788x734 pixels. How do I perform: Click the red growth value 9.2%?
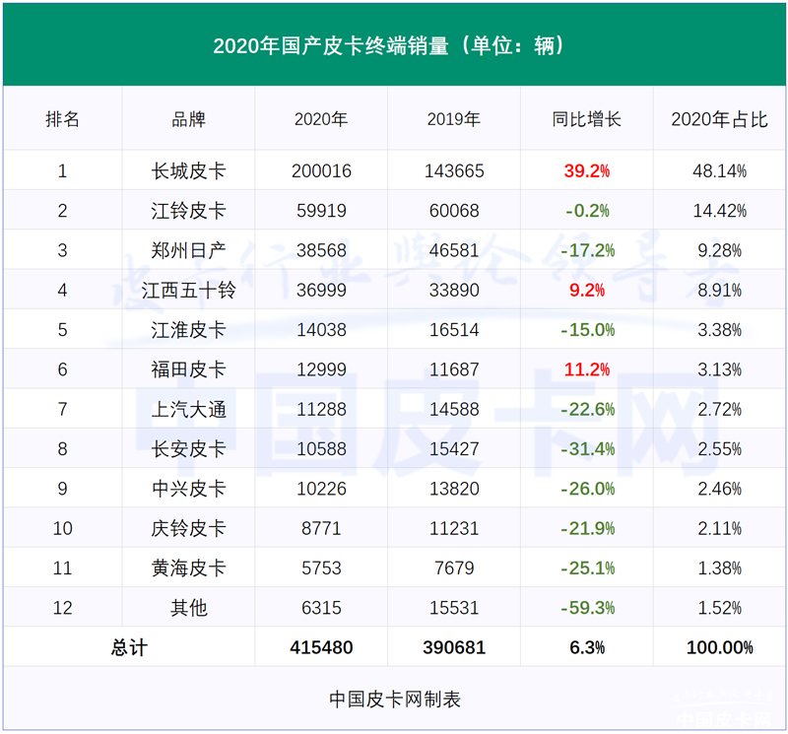pyautogui.click(x=586, y=290)
